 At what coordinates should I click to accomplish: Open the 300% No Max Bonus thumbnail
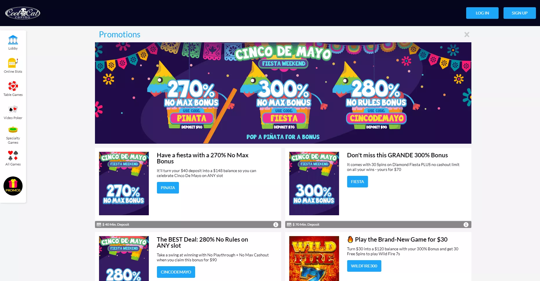314,183
